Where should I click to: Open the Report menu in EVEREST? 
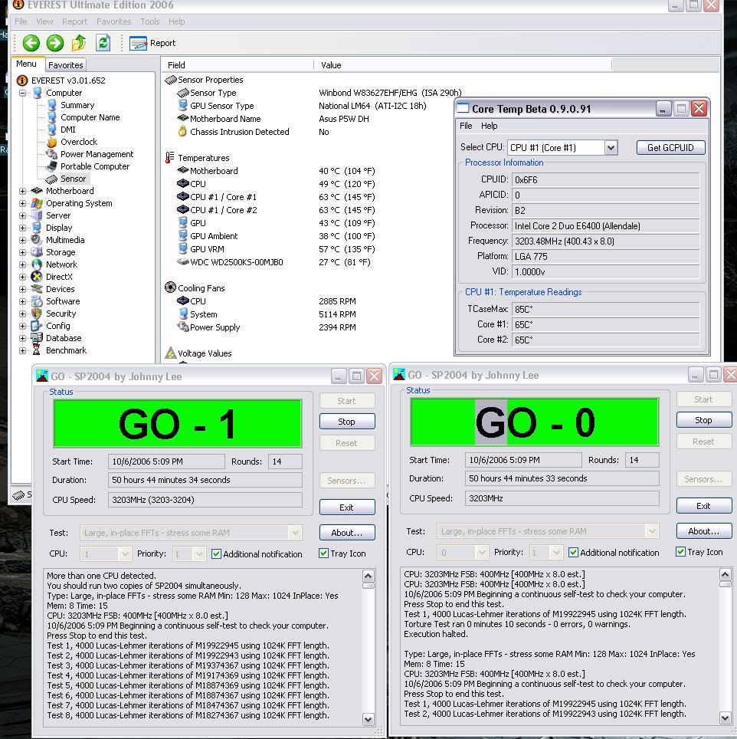coord(74,21)
